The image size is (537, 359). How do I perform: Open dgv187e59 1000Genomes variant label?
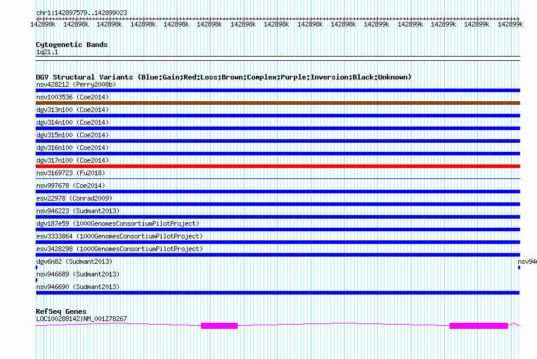[118, 223]
